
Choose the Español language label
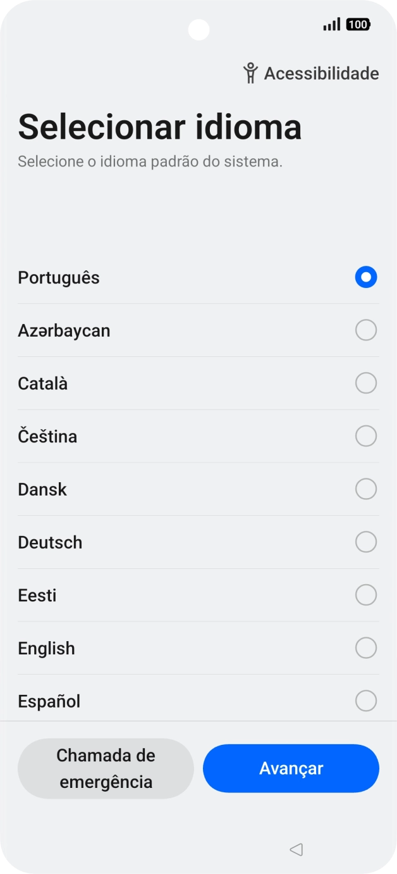pos(49,701)
